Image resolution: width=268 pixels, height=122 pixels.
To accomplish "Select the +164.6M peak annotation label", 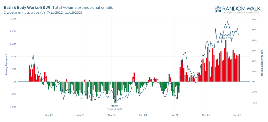I will click(x=225, y=35).
